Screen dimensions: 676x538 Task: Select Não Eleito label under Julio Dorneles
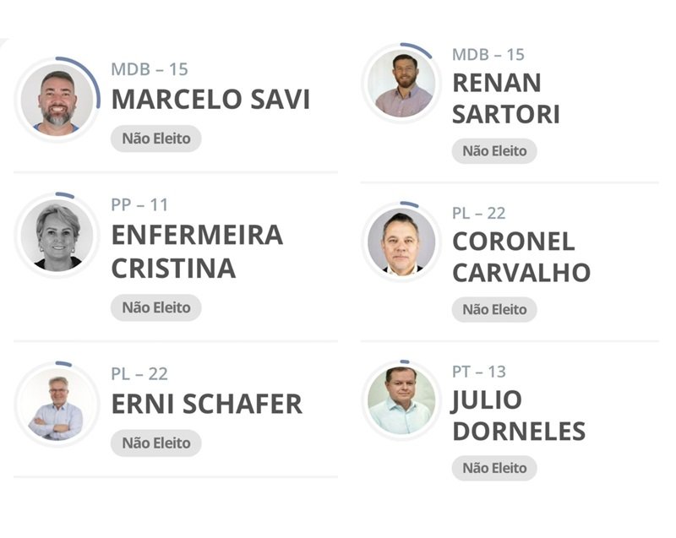(494, 468)
